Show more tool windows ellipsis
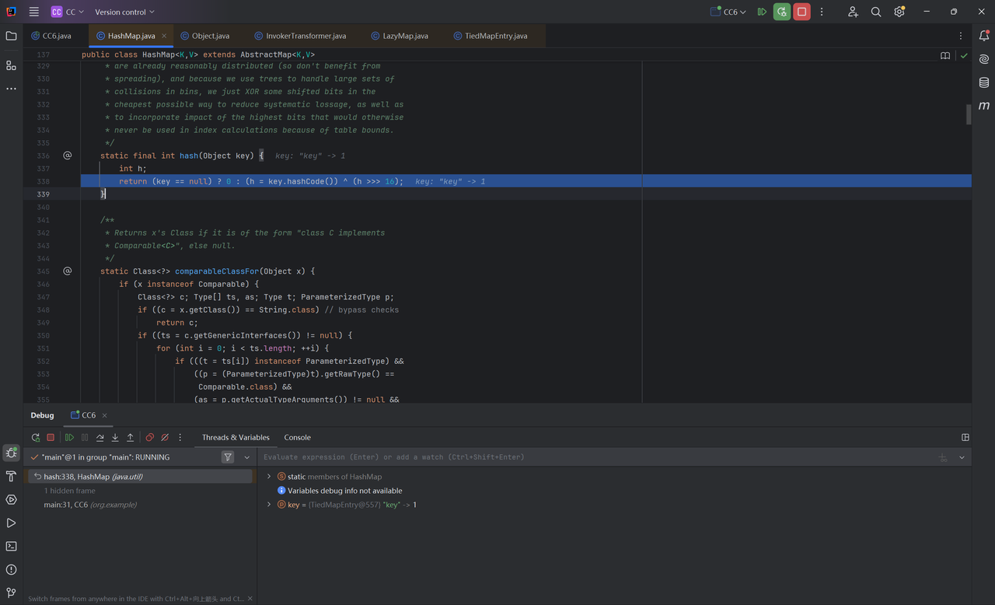Viewport: 995px width, 605px height. tap(11, 89)
